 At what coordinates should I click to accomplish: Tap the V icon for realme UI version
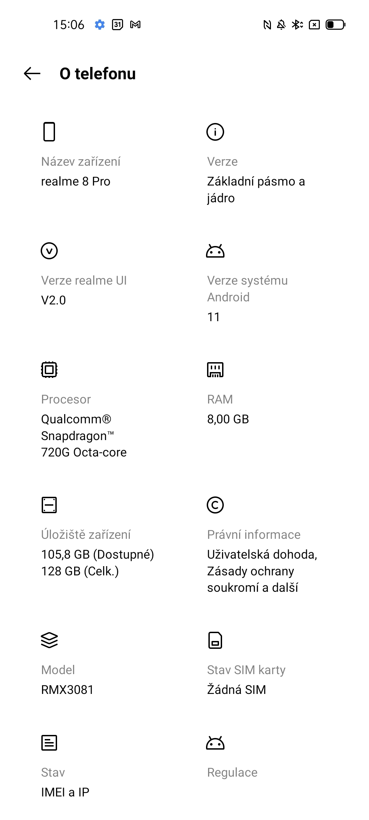click(50, 250)
